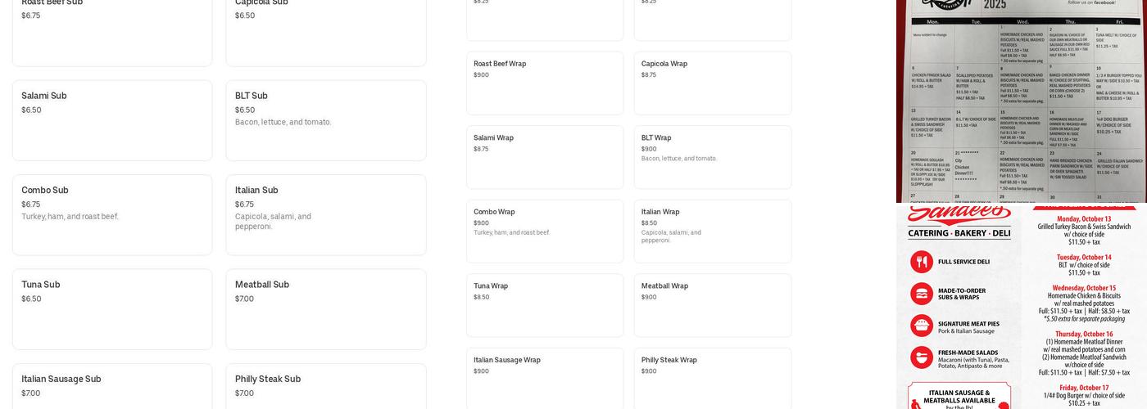Pick the Italian Wrap item
Viewport: 1147px width, 409px height.
[713, 231]
